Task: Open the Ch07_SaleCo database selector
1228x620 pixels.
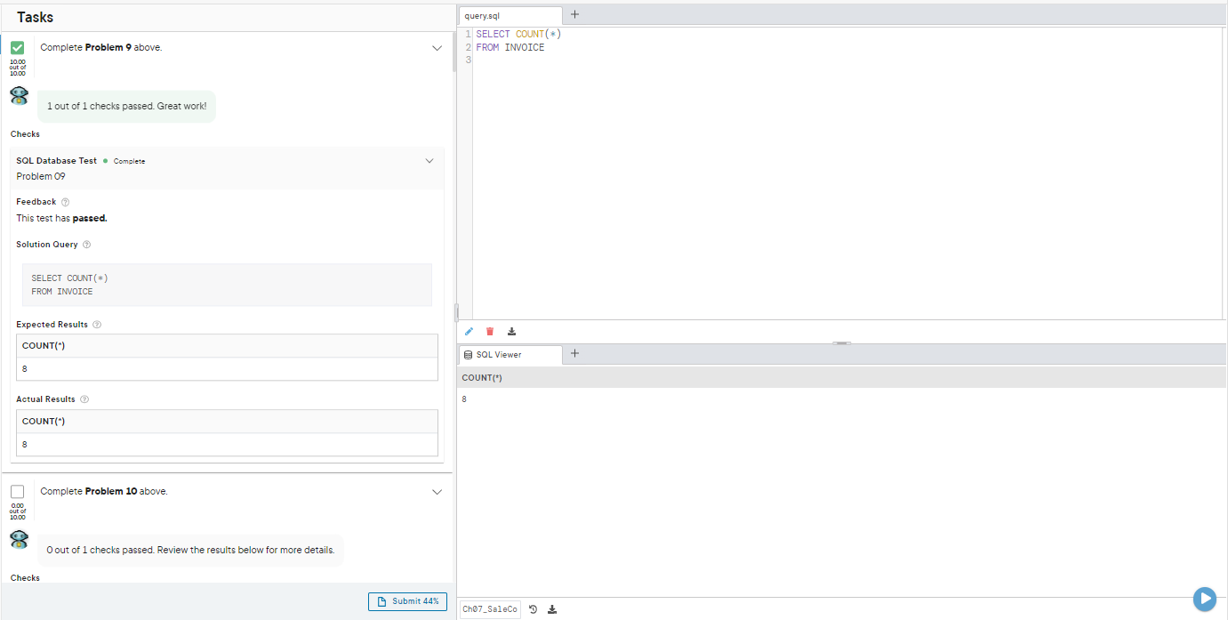Action: coord(490,609)
